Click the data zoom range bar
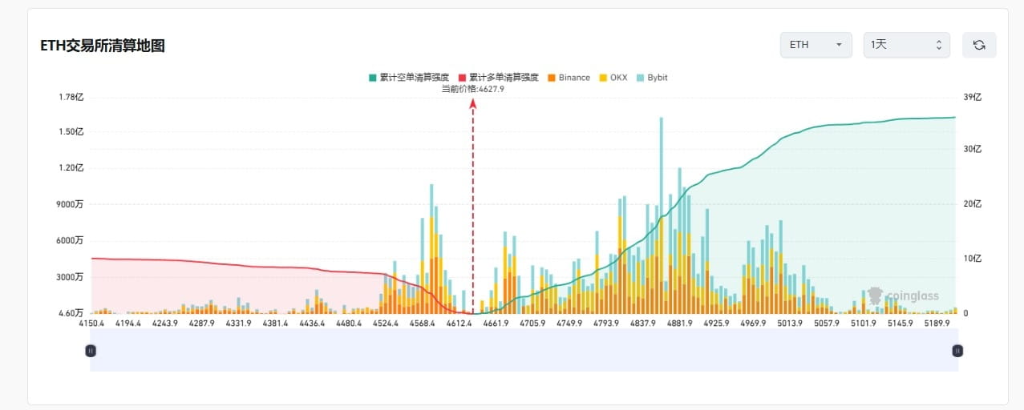The height and width of the screenshot is (410, 1024). pyautogui.click(x=524, y=350)
